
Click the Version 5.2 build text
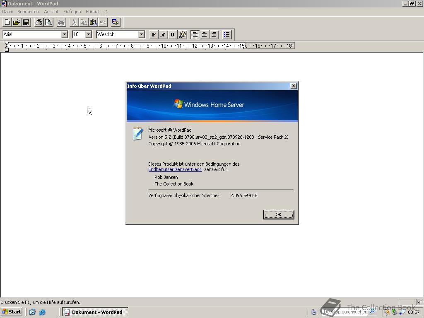tap(219, 137)
